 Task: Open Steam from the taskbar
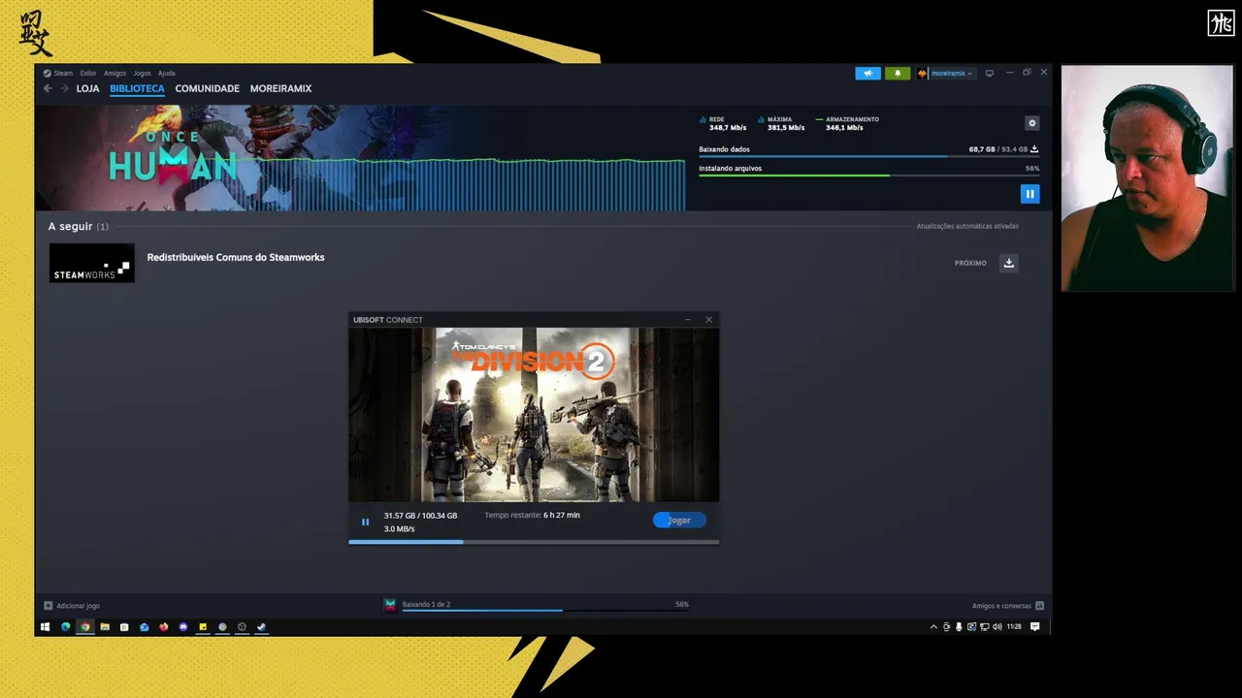point(261,627)
